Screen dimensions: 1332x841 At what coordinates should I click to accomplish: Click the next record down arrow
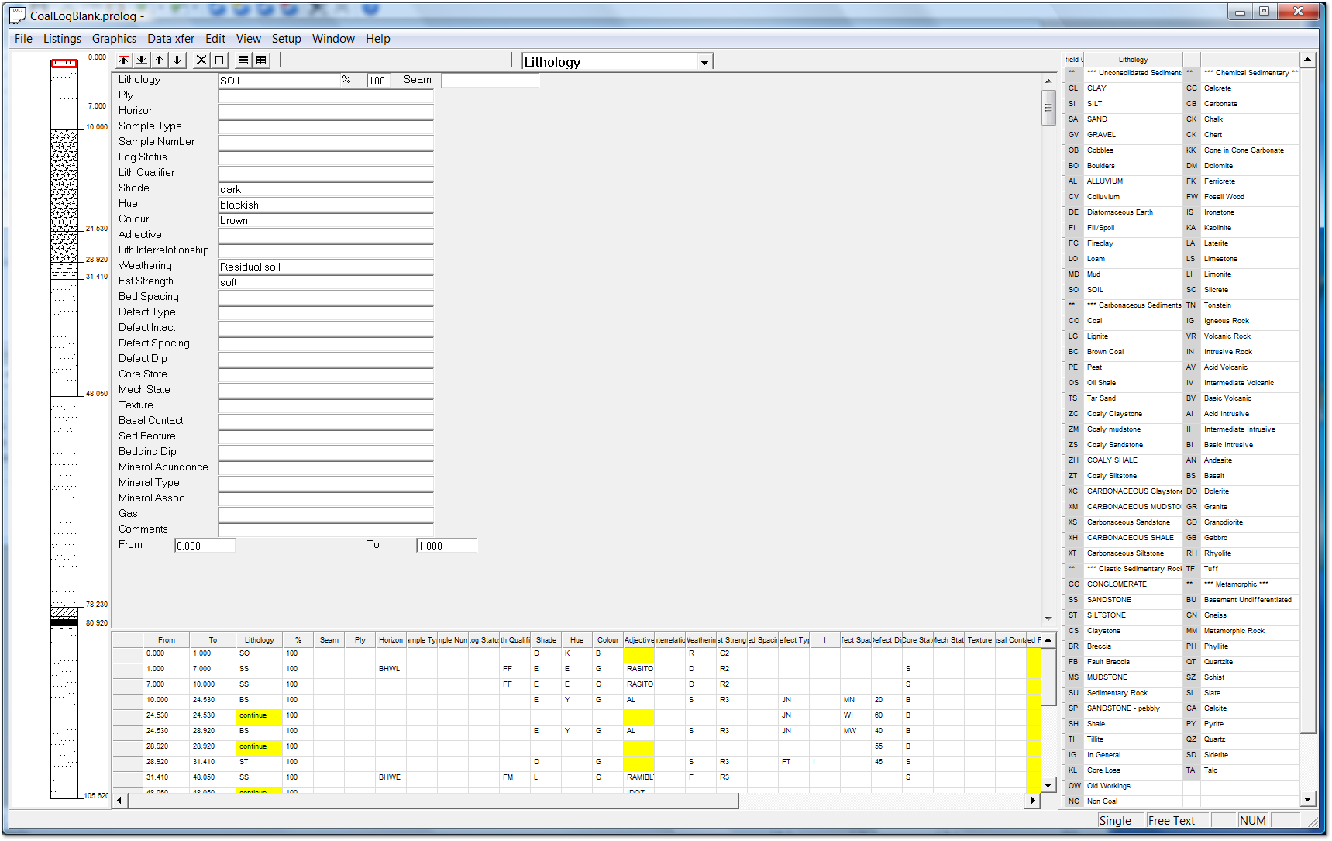click(177, 60)
